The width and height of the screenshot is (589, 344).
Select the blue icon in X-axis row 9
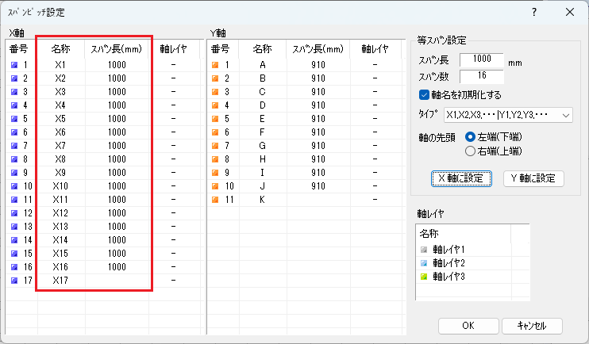click(x=14, y=173)
